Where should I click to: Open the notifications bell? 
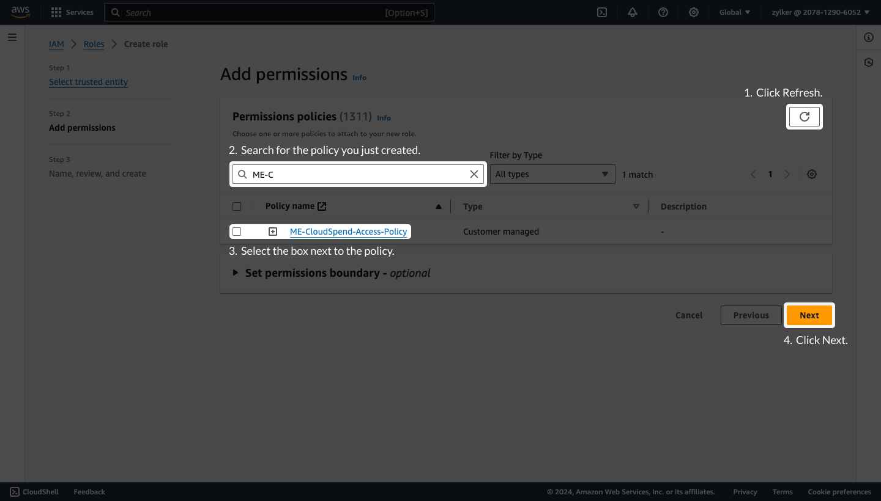tap(632, 12)
